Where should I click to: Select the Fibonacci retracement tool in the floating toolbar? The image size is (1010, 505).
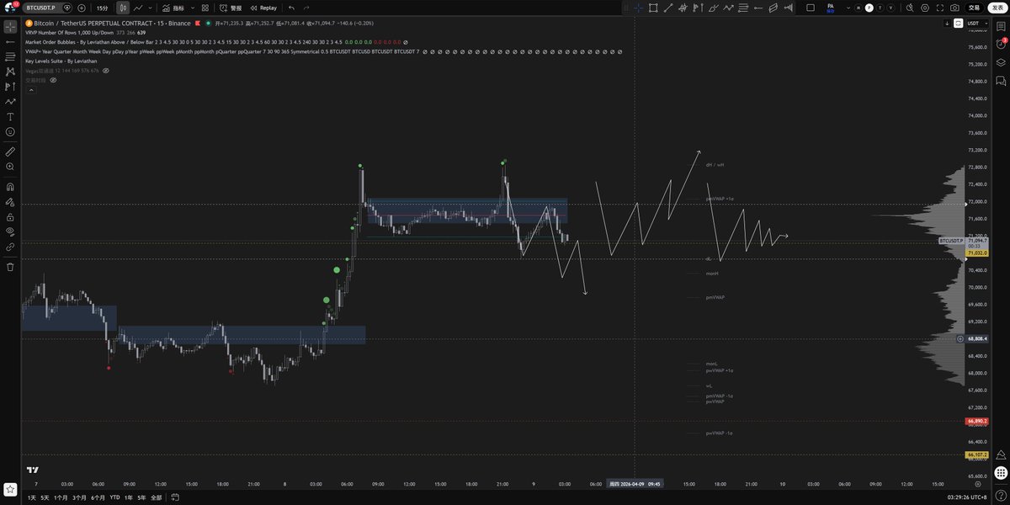[745, 8]
